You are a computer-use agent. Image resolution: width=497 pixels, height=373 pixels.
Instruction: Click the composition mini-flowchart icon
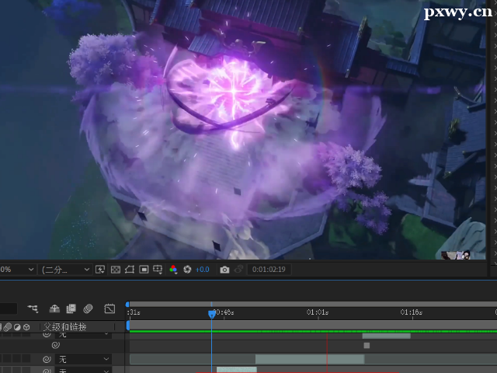coord(33,309)
